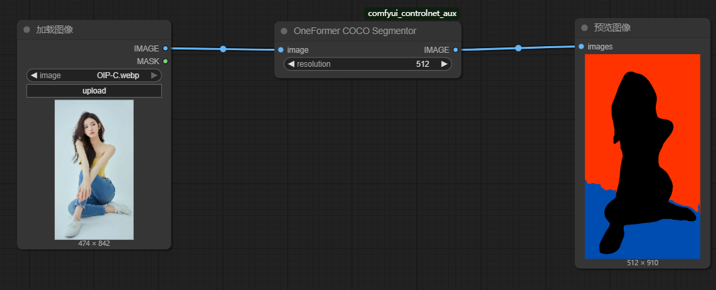The height and width of the screenshot is (290, 716).
Task: Click the IMAGE output port on 加载图像 node
Action: coord(165,49)
